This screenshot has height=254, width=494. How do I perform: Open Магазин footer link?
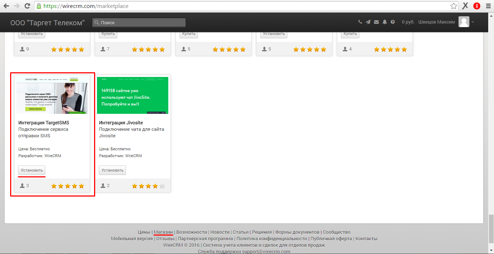(163, 232)
